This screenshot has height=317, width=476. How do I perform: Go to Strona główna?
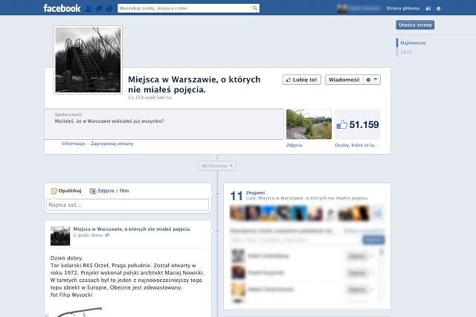[403, 8]
